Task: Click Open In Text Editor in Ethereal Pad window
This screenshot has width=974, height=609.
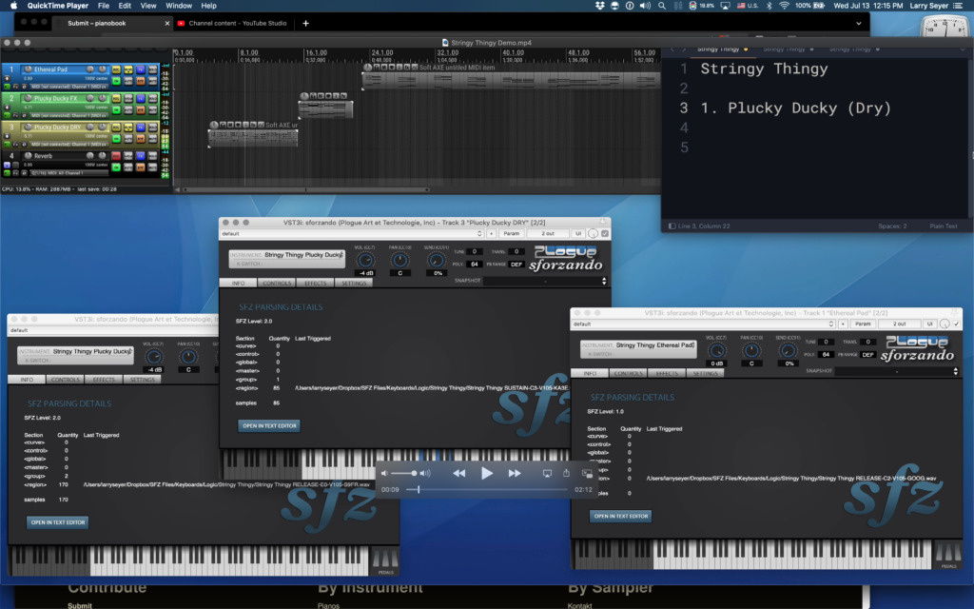Action: 620,516
